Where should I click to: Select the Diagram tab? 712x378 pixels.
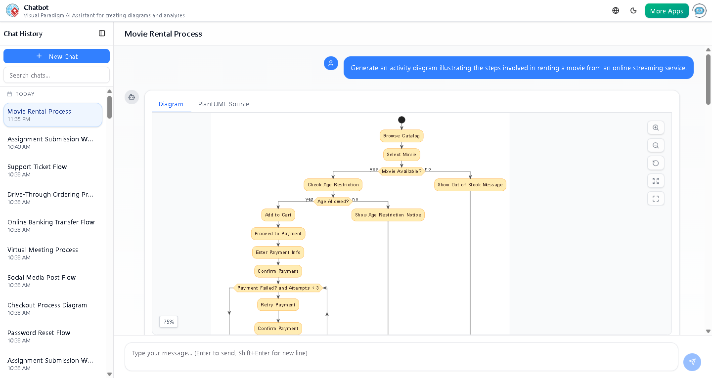coord(171,104)
